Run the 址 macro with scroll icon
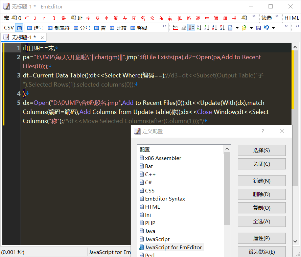The image size is (301, 257). (76, 18)
